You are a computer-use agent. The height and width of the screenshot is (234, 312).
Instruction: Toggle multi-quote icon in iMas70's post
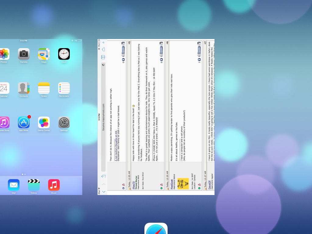(161, 43)
